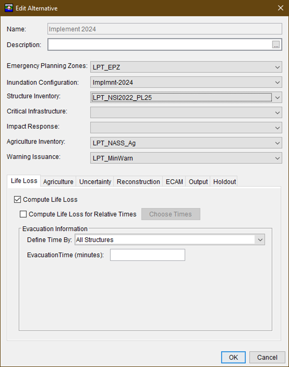
Task: Expand the Structure Inventory dropdown arrow
Action: (277, 97)
